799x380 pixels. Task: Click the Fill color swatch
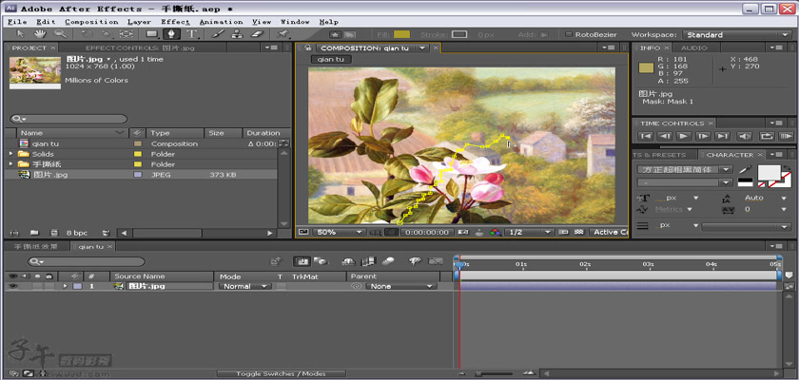[401, 34]
